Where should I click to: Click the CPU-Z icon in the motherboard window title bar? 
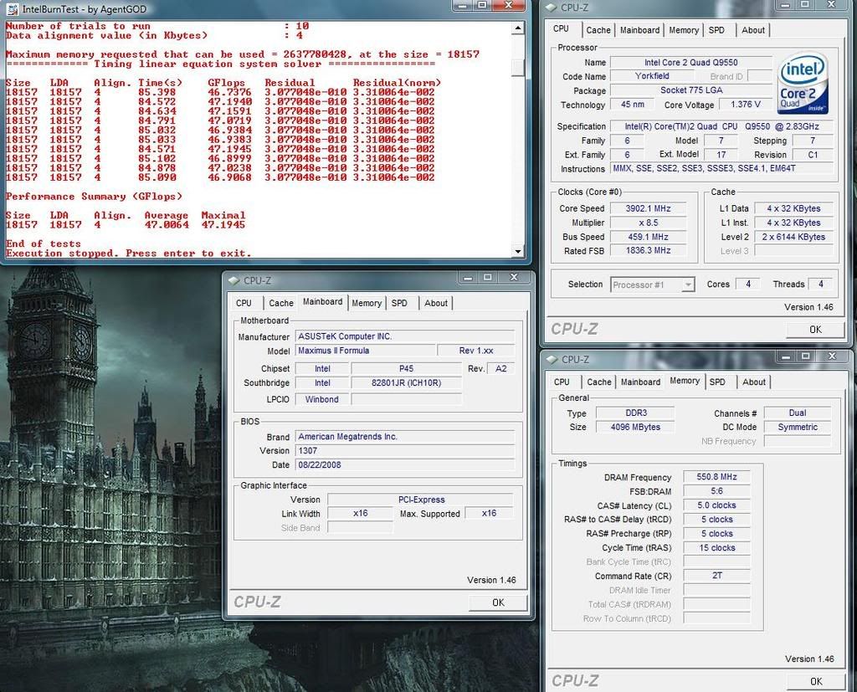point(234,280)
